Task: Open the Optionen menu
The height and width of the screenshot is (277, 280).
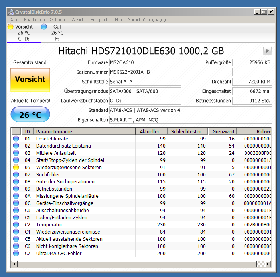Action: [x=58, y=20]
